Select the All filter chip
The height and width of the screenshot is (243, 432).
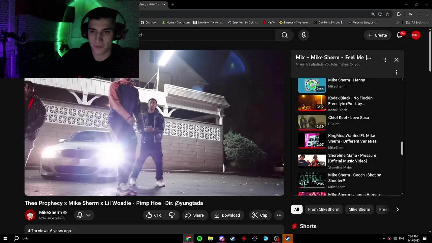(296, 209)
